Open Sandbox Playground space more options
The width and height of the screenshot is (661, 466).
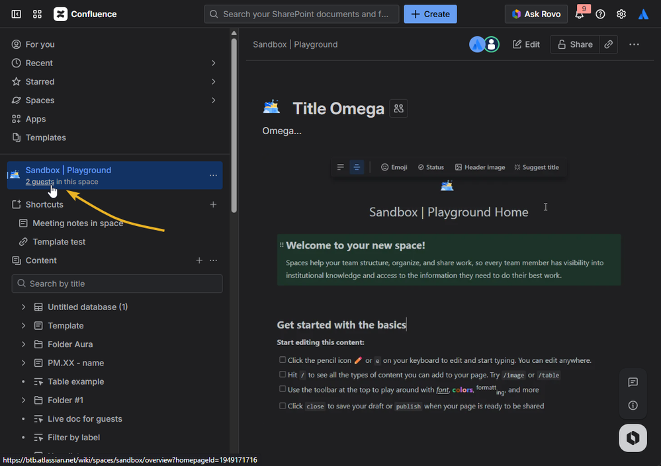[213, 175]
